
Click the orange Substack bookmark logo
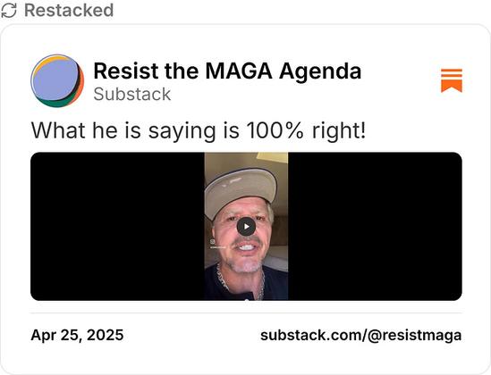[452, 80]
